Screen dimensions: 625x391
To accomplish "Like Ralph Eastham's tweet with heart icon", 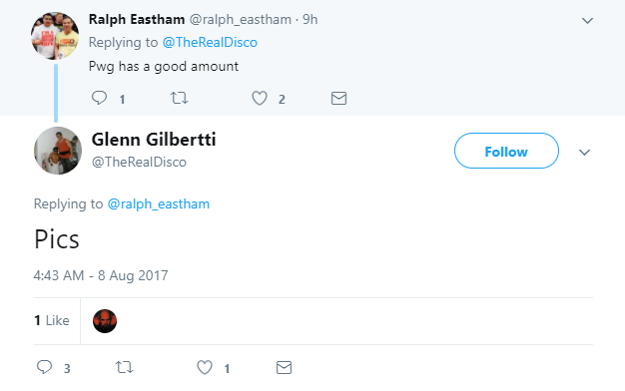I will 260,98.
